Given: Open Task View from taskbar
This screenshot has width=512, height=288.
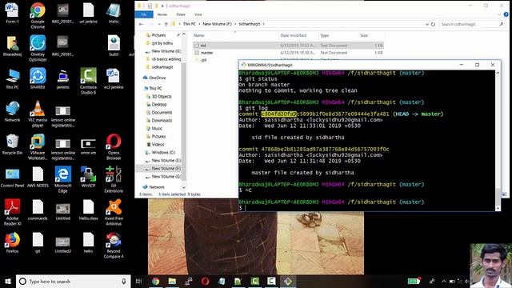Looking at the screenshot, I should coord(138,281).
